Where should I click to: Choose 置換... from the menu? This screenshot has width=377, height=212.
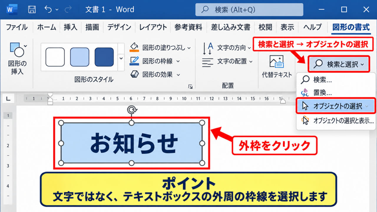point(336,92)
